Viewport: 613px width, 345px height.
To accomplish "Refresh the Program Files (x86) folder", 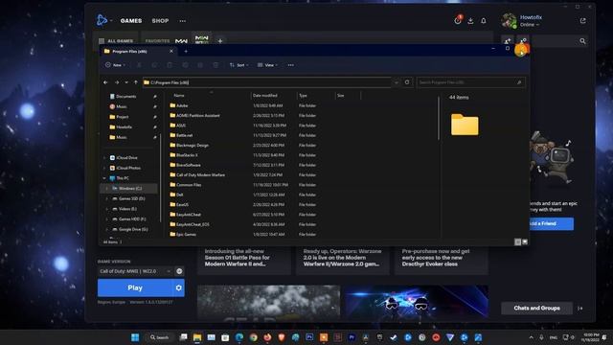I will pos(407,82).
